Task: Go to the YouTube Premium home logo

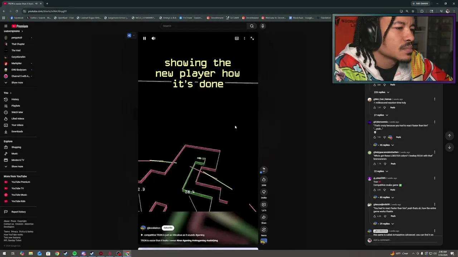Action: tap(20, 26)
